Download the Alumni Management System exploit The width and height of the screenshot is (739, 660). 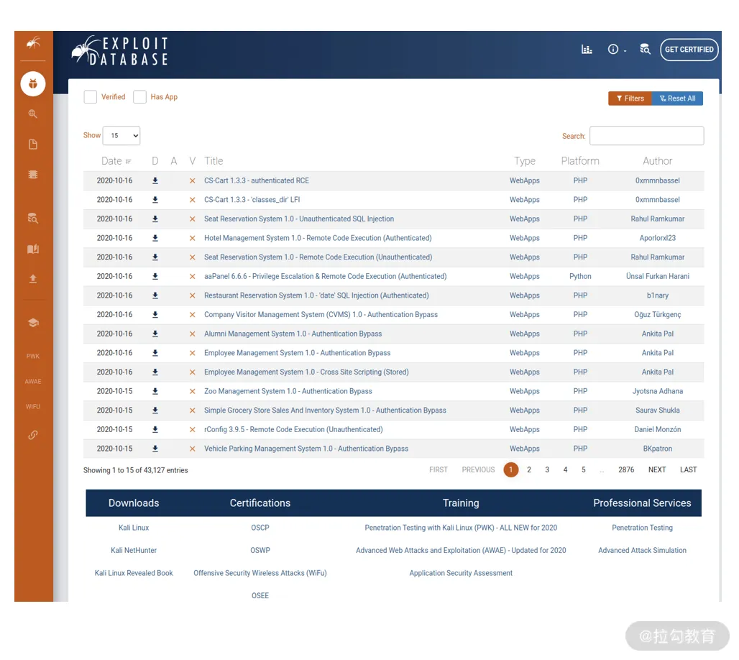tap(155, 334)
